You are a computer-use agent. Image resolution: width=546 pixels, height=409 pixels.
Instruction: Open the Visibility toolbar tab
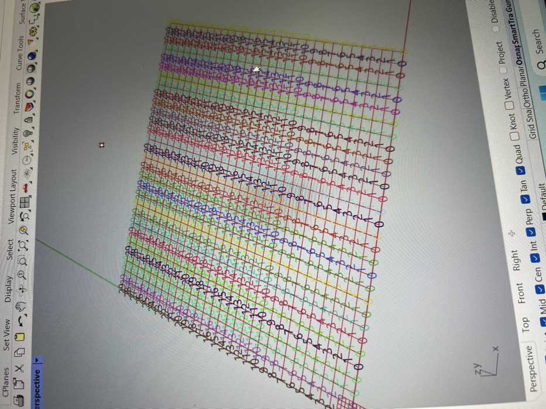pos(16,141)
